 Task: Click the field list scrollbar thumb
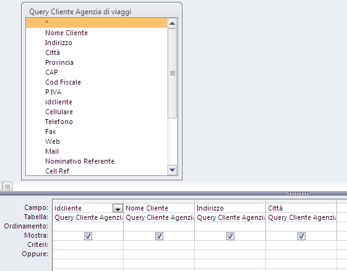(x=172, y=73)
